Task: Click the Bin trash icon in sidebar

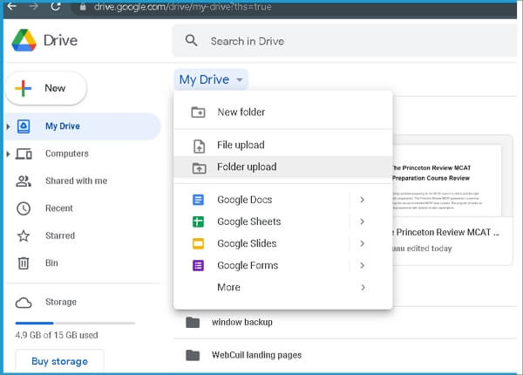Action: coord(24,262)
